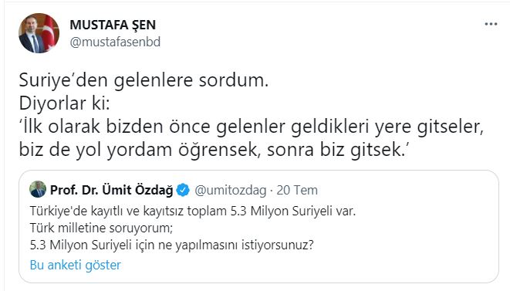Click the line 'Diyorlar ki:'
510x291 pixels.
click(x=64, y=103)
